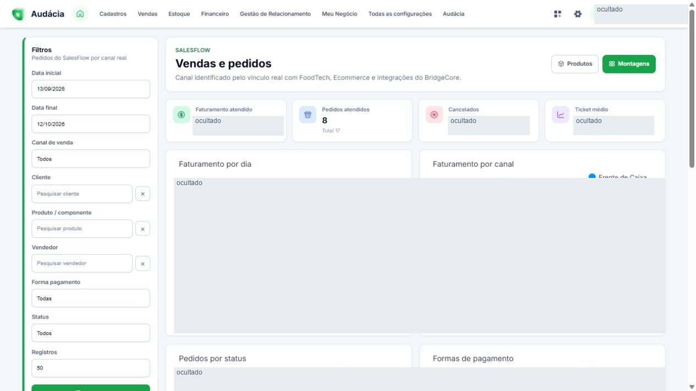Open the Cadastros menu
The height and width of the screenshot is (391, 696).
click(113, 14)
